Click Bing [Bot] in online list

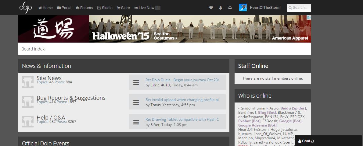pyautogui.click(x=267, y=113)
